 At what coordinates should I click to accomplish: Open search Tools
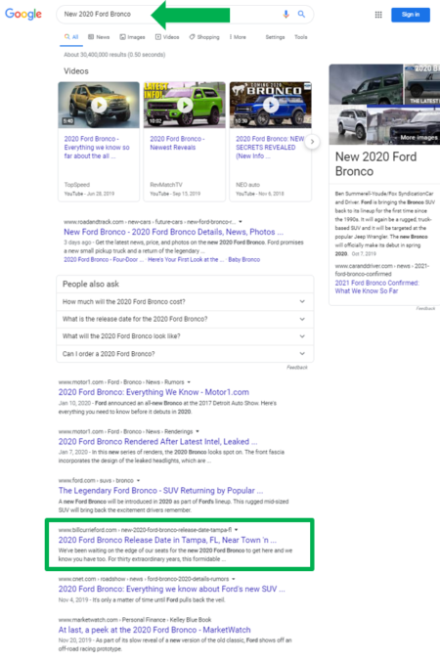[300, 37]
